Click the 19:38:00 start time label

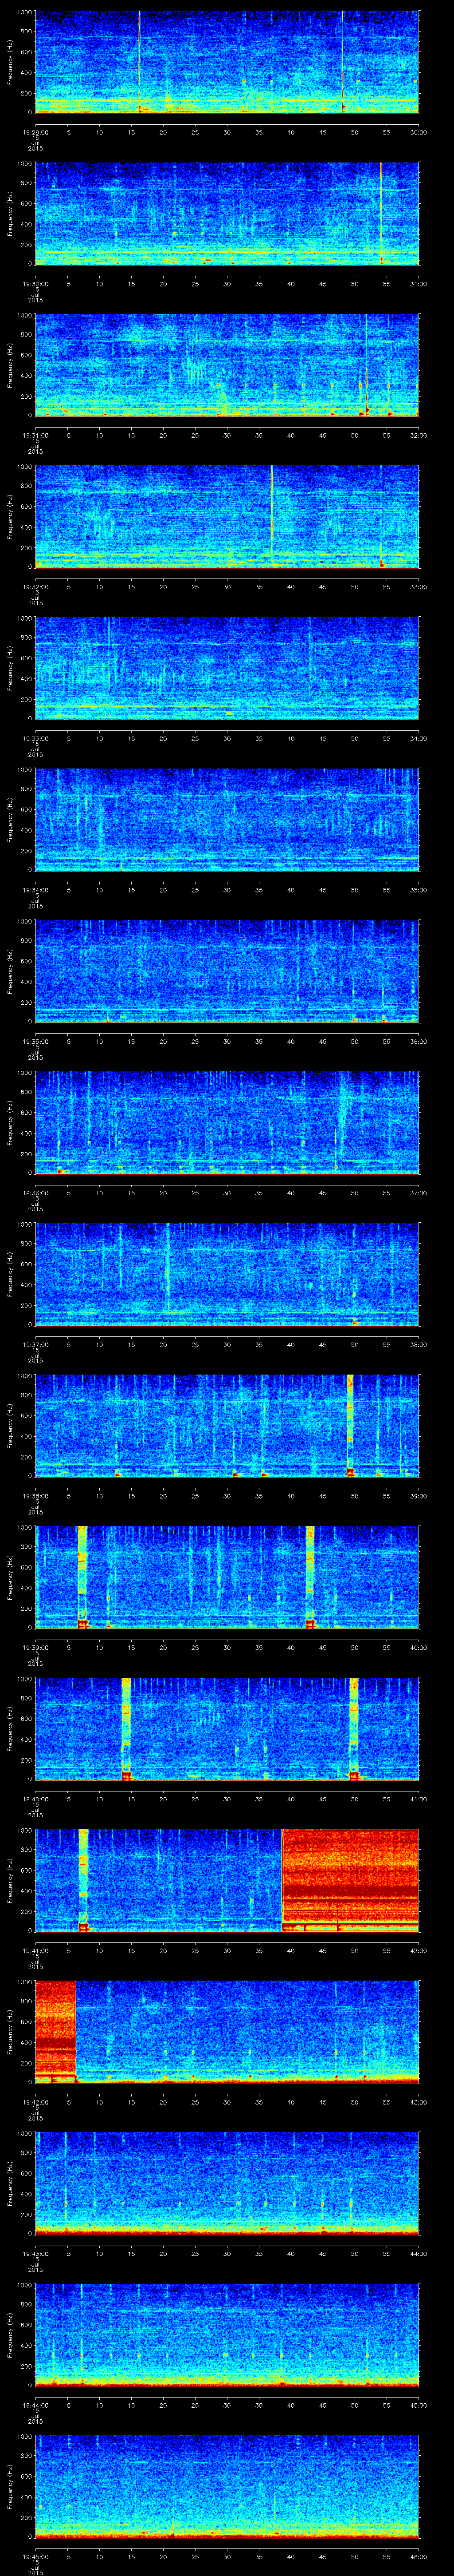35,1496
